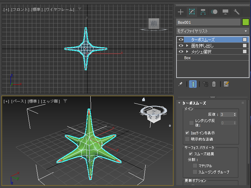Open the Hierarchy panel tab
The height and width of the screenshot is (188, 251).
click(x=203, y=12)
